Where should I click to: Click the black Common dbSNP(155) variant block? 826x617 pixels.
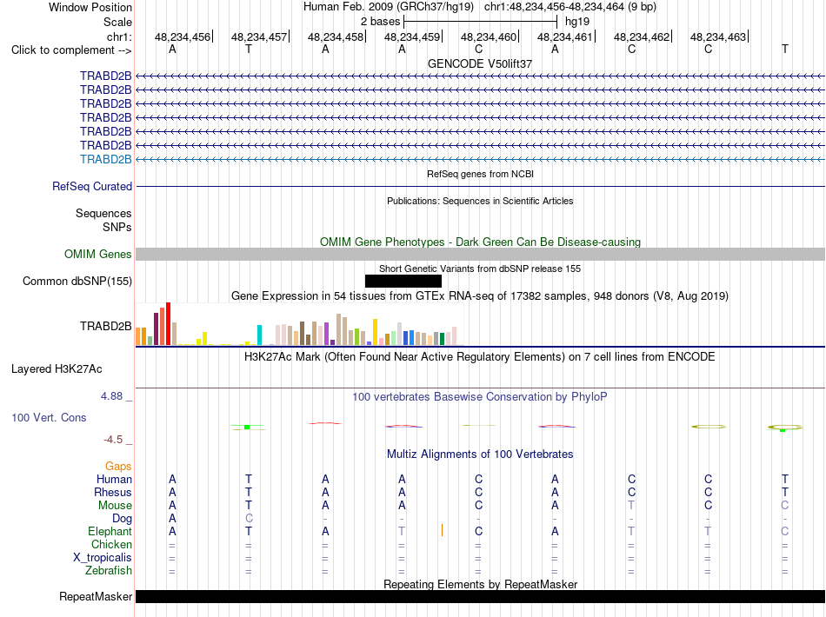403,281
